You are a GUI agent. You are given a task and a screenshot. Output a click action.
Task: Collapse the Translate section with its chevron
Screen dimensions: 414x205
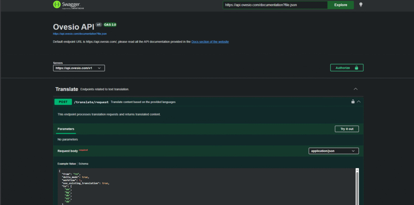(x=355, y=89)
